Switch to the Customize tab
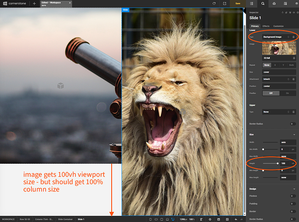 [x=278, y=26]
